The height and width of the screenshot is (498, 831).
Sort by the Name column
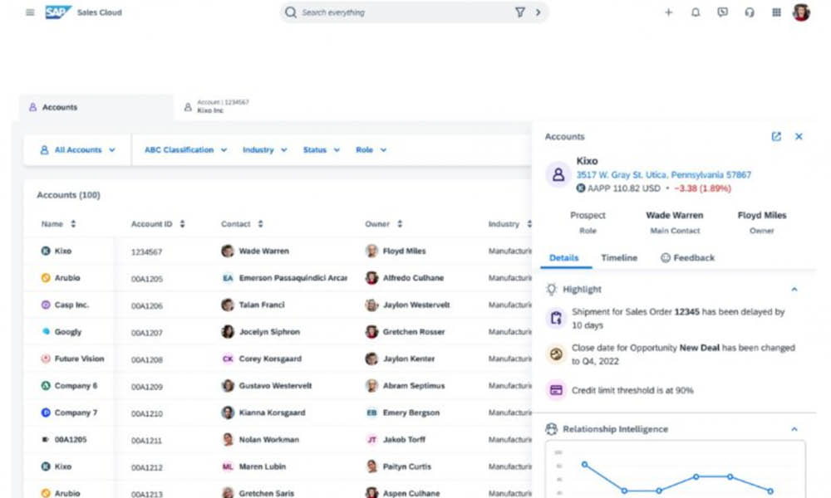73,224
